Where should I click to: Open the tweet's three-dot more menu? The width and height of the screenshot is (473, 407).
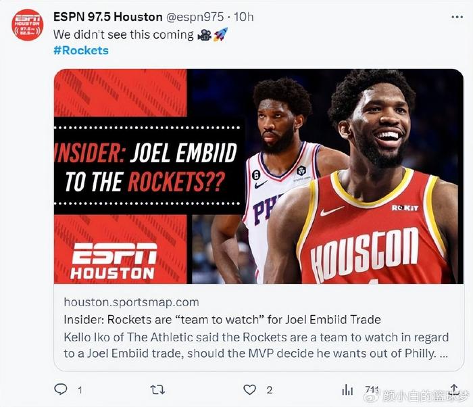pos(457,17)
